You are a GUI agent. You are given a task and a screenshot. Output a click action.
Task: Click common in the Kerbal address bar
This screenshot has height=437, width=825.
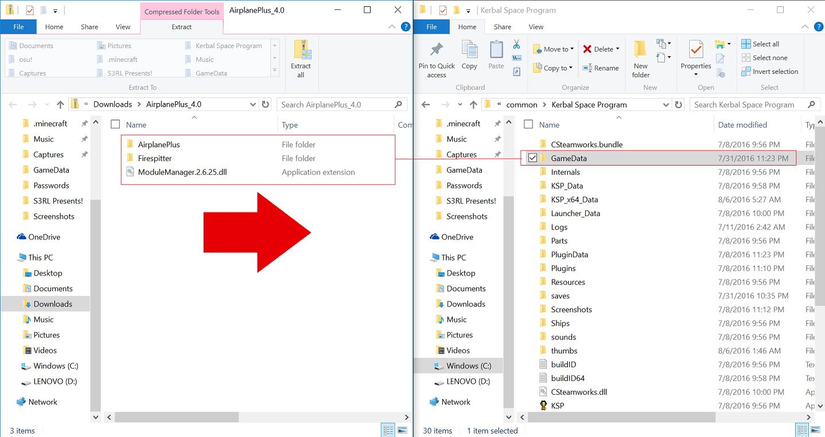[x=522, y=105]
